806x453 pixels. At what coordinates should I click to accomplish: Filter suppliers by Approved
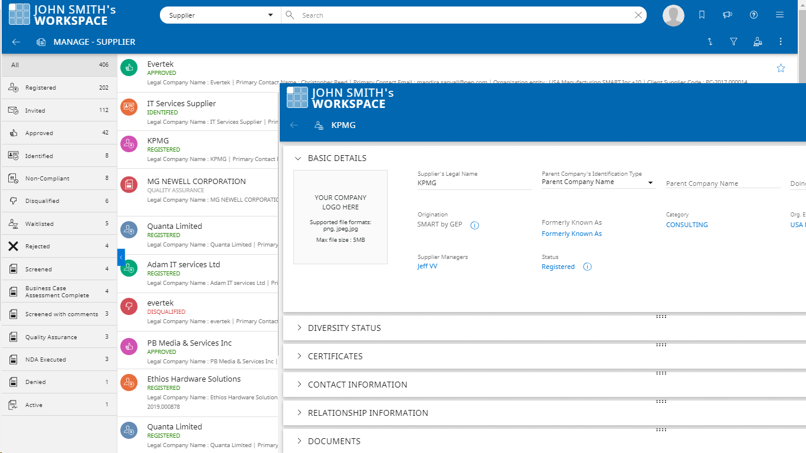click(x=59, y=133)
